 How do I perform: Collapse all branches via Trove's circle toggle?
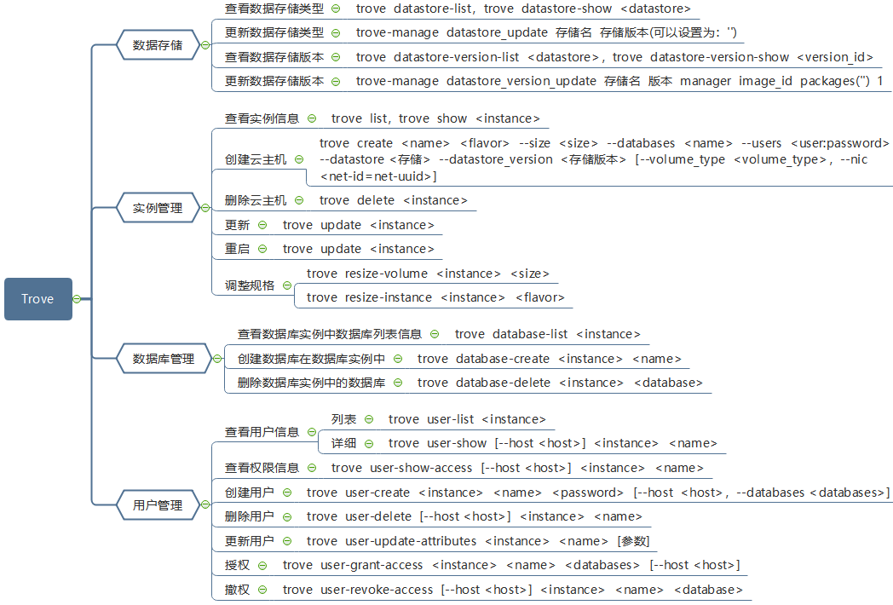78,299
